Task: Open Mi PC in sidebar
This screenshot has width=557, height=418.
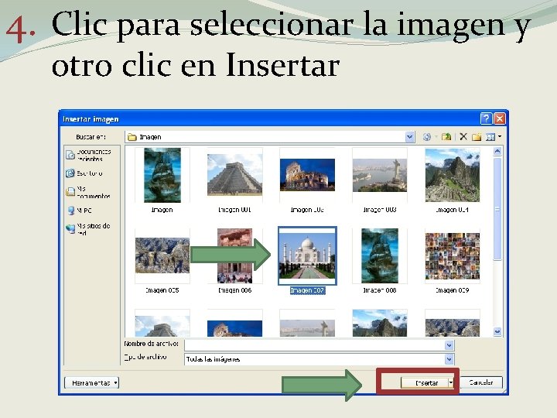Action: [80, 211]
